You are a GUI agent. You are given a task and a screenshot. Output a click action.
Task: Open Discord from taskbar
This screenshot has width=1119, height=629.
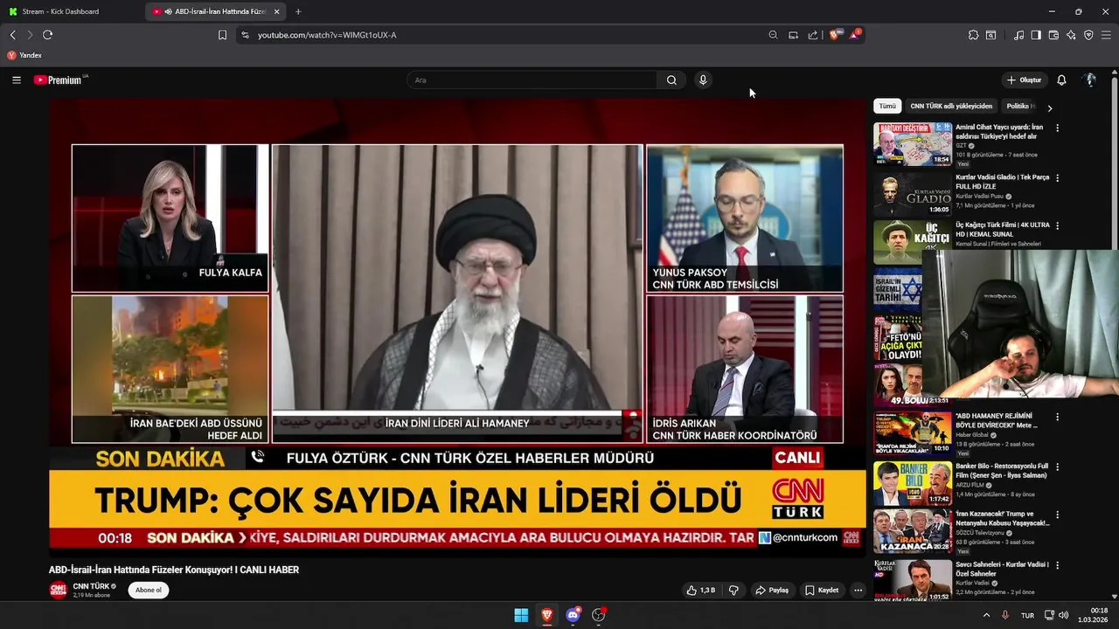573,615
